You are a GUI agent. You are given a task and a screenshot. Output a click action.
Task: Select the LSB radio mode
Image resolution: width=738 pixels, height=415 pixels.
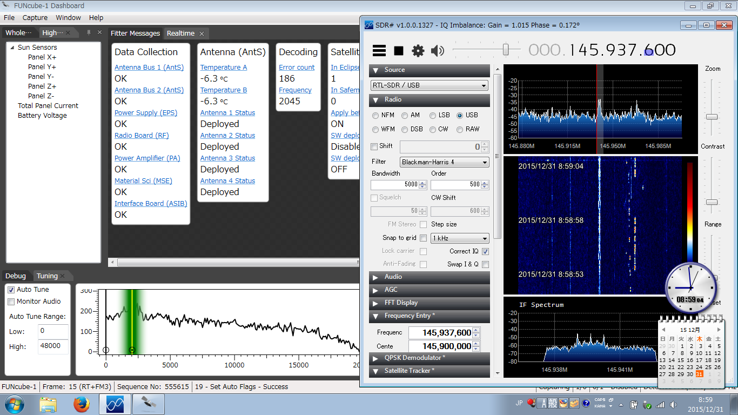point(440,115)
